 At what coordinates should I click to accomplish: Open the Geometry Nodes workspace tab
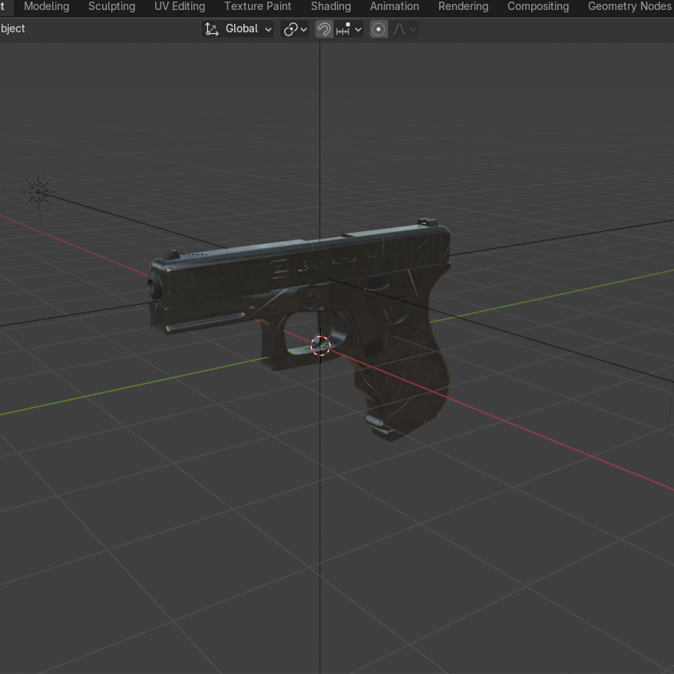coord(629,7)
